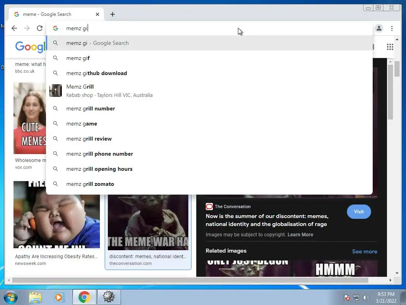Image resolution: width=406 pixels, height=305 pixels.
Task: Click 'Apathy Are Increasing Obesity Rates' caption
Action: [x=56, y=256]
